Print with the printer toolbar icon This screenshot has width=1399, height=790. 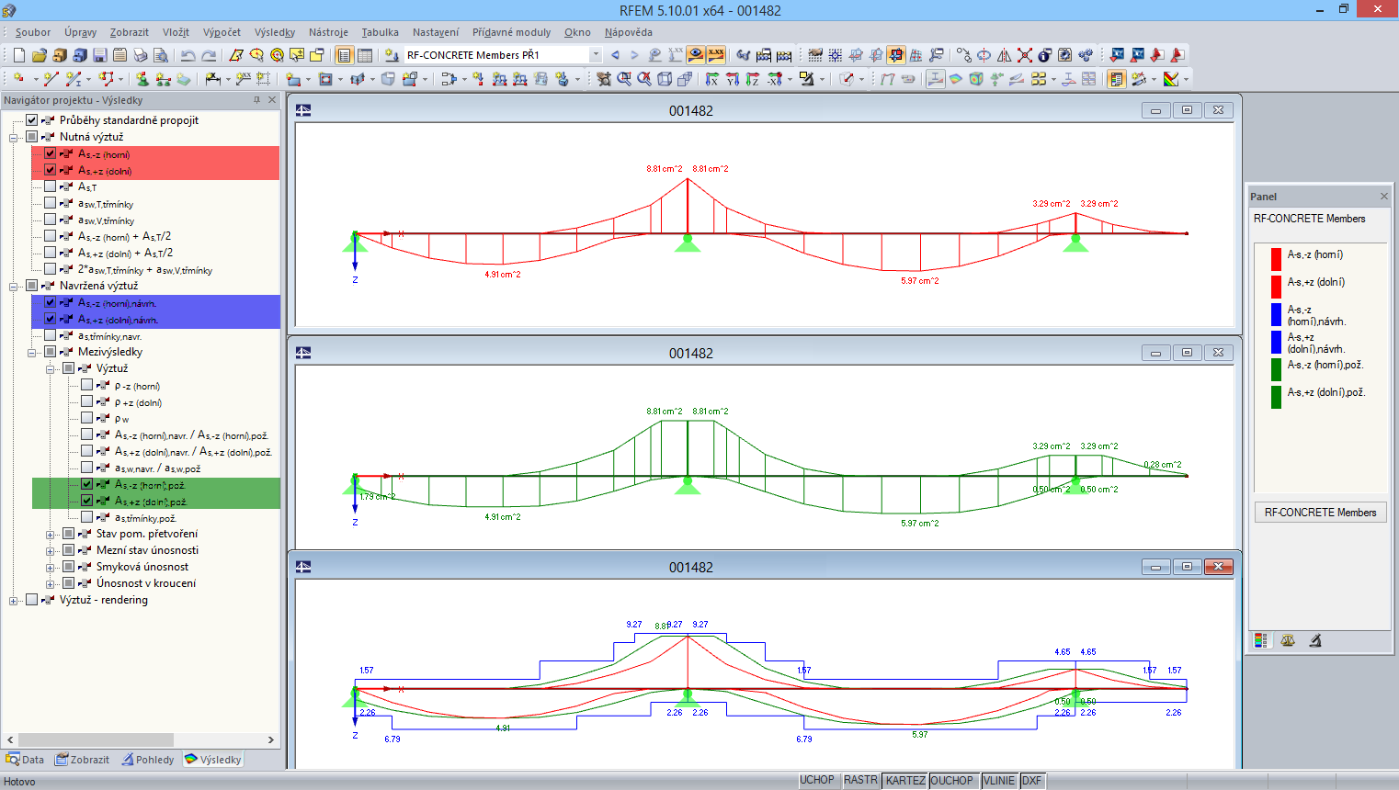point(140,55)
